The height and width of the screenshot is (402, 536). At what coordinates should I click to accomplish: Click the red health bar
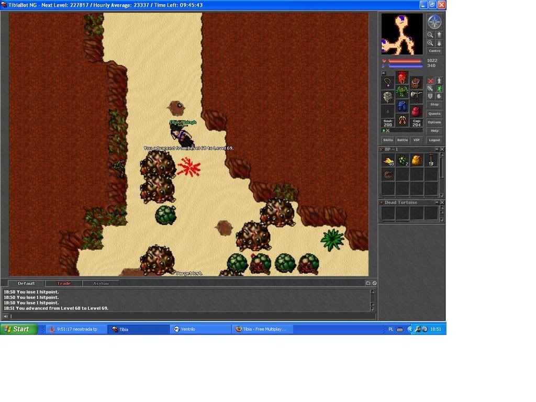[x=405, y=61]
